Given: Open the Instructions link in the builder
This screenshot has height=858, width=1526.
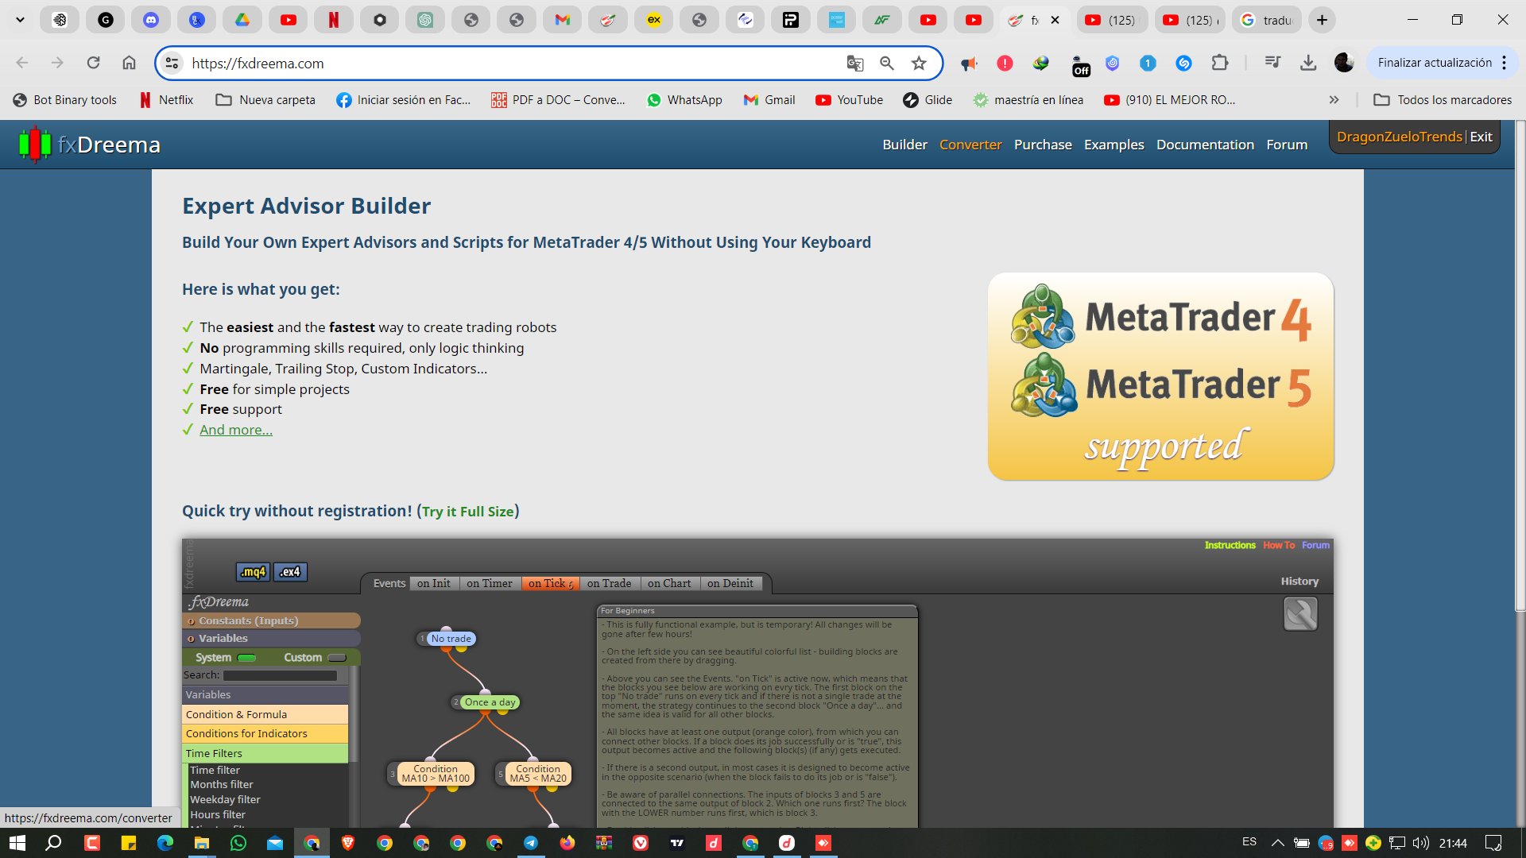Looking at the screenshot, I should (x=1230, y=545).
